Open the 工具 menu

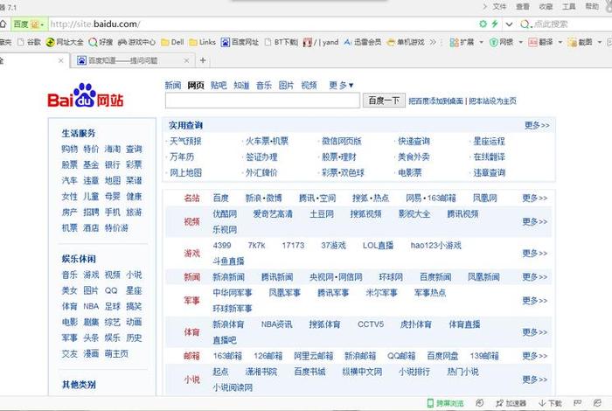pos(568,7)
